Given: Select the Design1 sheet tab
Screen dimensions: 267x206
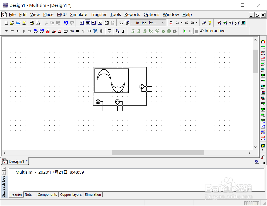Looking at the screenshot, I should 15,162.
